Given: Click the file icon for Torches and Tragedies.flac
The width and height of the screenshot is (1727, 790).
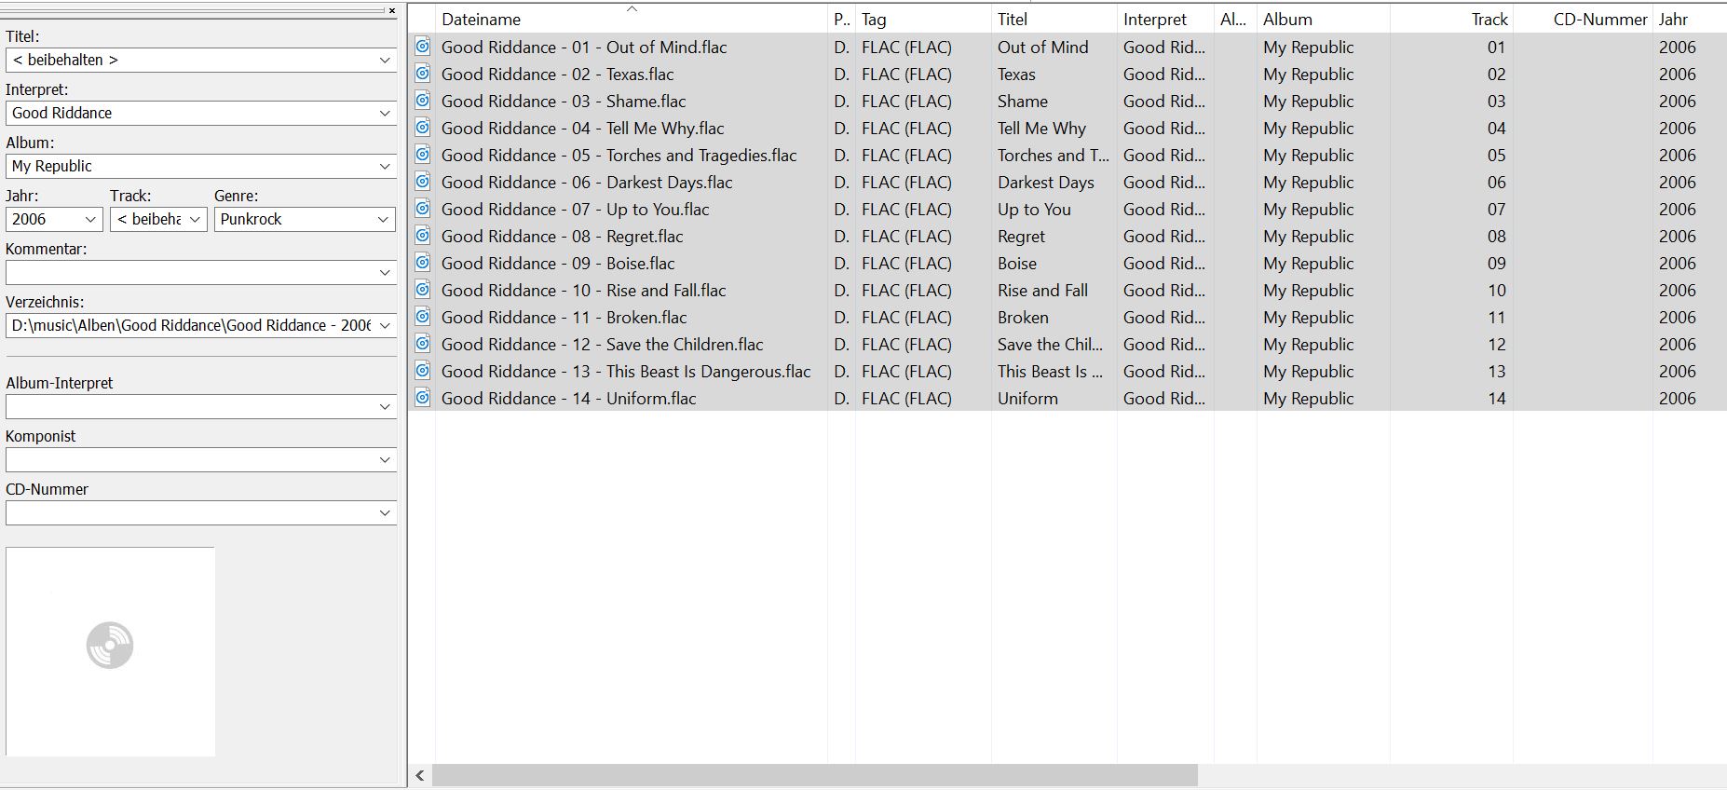Looking at the screenshot, I should 422,155.
